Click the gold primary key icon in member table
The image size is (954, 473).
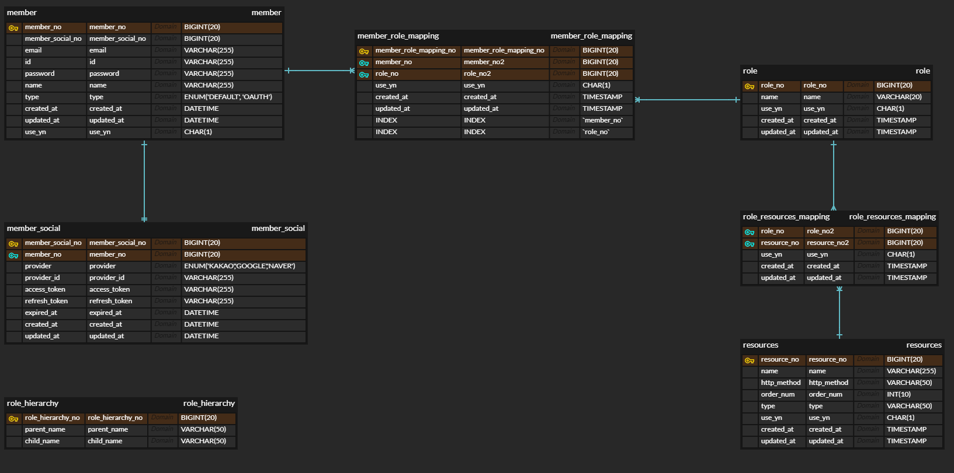pos(13,27)
